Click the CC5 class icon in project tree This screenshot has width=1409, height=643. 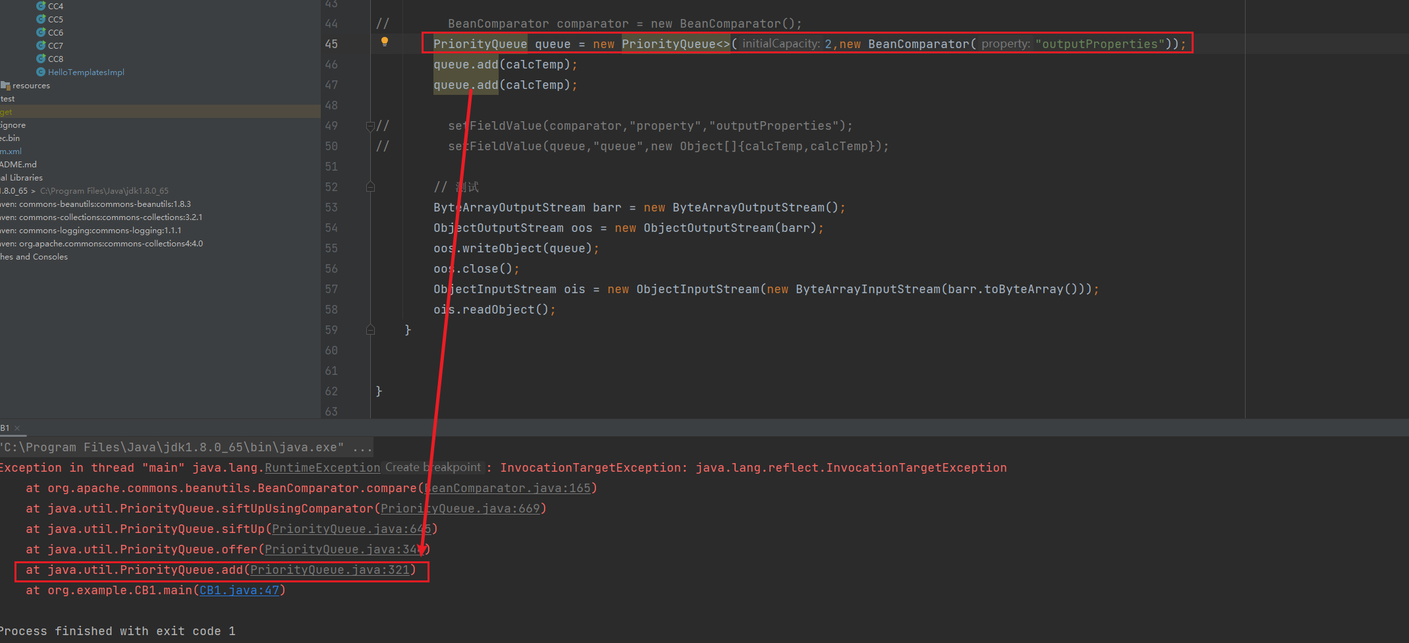[x=41, y=19]
